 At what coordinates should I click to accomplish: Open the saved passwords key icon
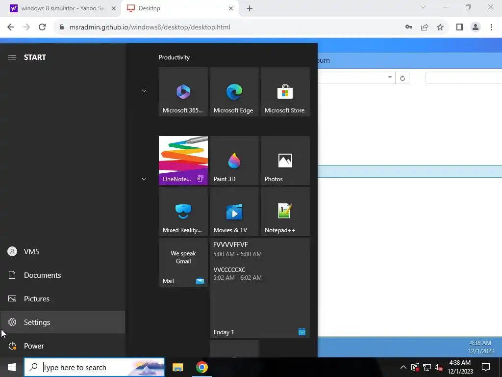click(x=409, y=27)
